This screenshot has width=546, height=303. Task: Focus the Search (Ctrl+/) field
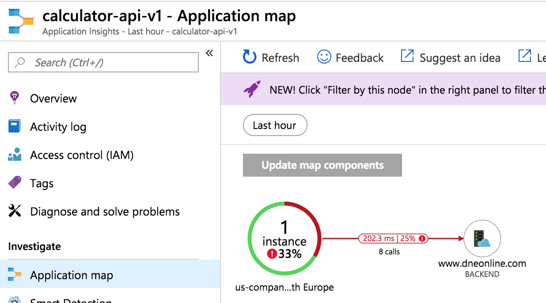[103, 62]
